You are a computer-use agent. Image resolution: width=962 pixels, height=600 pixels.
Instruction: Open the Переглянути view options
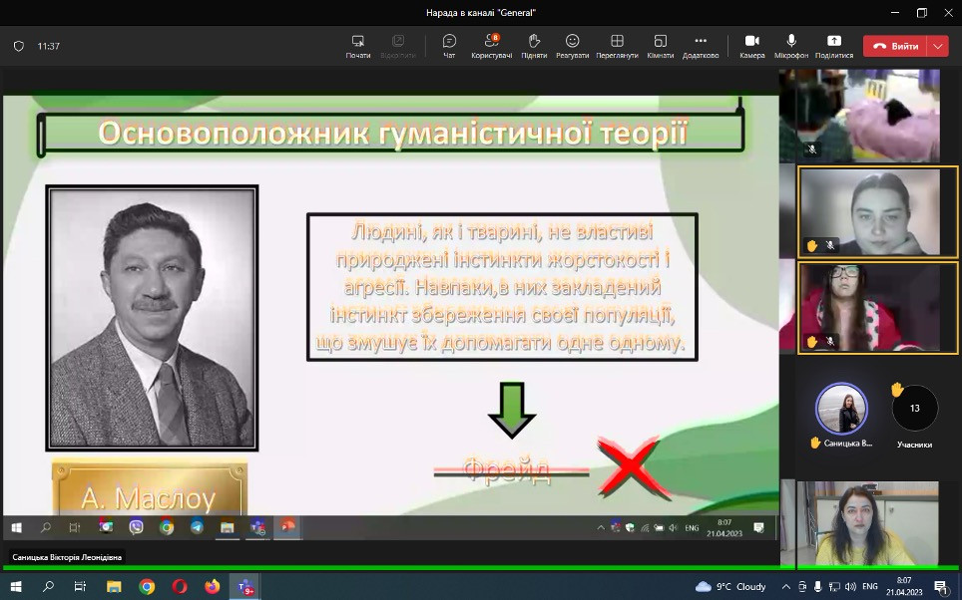coord(617,46)
